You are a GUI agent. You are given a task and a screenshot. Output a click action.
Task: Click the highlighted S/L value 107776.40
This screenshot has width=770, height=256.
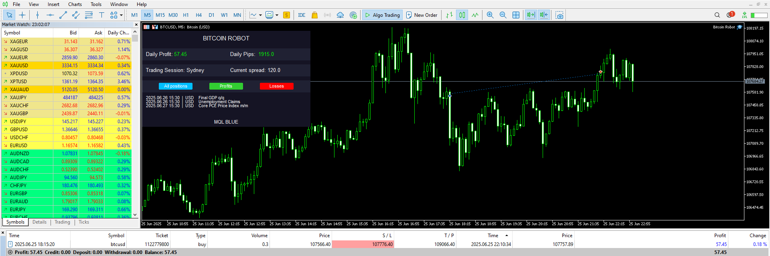pyautogui.click(x=363, y=244)
